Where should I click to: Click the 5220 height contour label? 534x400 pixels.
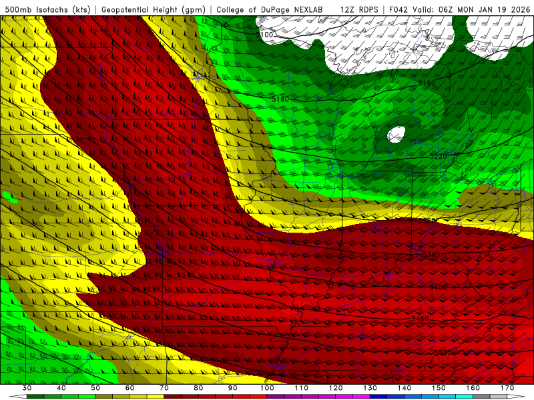tap(438, 157)
